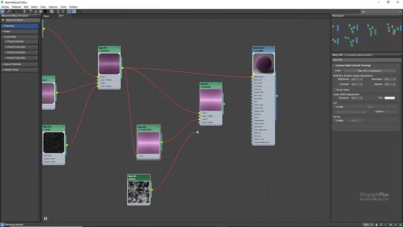Click the Input map Composite button
The image size is (403, 227).
click(370, 71)
